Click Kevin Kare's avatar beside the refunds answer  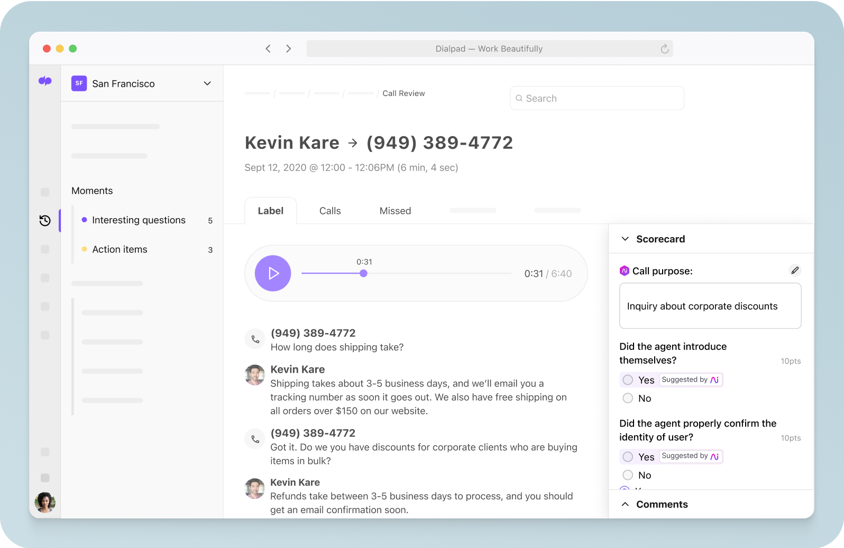255,488
